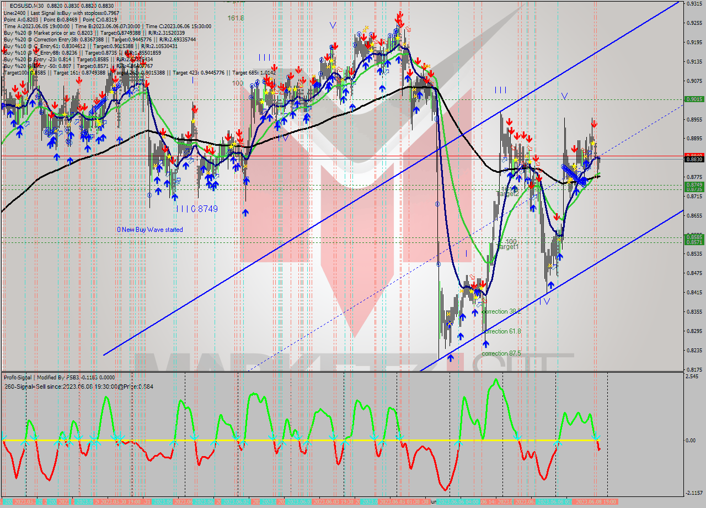Click the green 0.8571 price tag
The height and width of the screenshot is (508, 706).
pos(693,242)
